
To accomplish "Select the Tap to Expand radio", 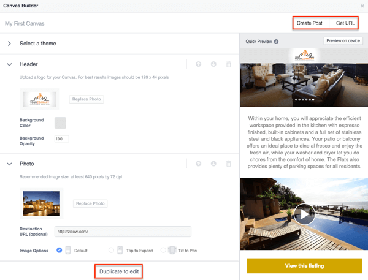I will [x=111, y=250].
